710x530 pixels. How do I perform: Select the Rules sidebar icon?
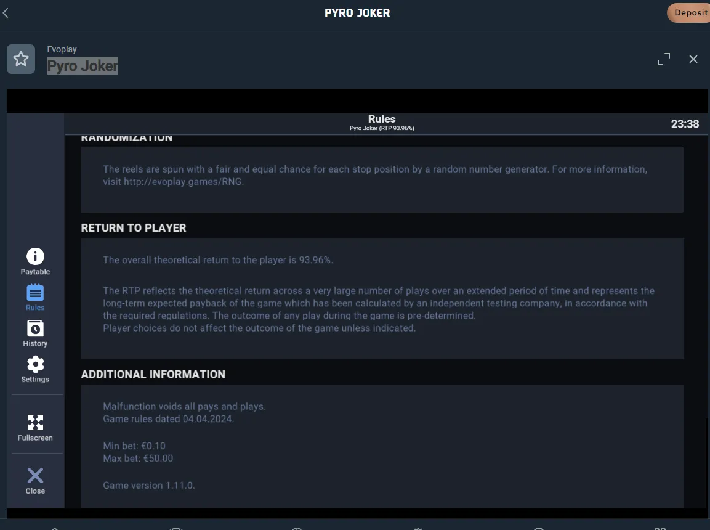point(35,297)
